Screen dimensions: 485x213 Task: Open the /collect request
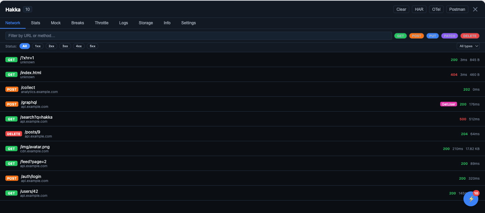[x=243, y=89]
